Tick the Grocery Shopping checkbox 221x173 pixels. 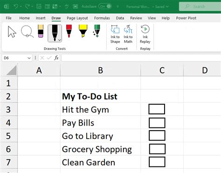tap(157, 149)
